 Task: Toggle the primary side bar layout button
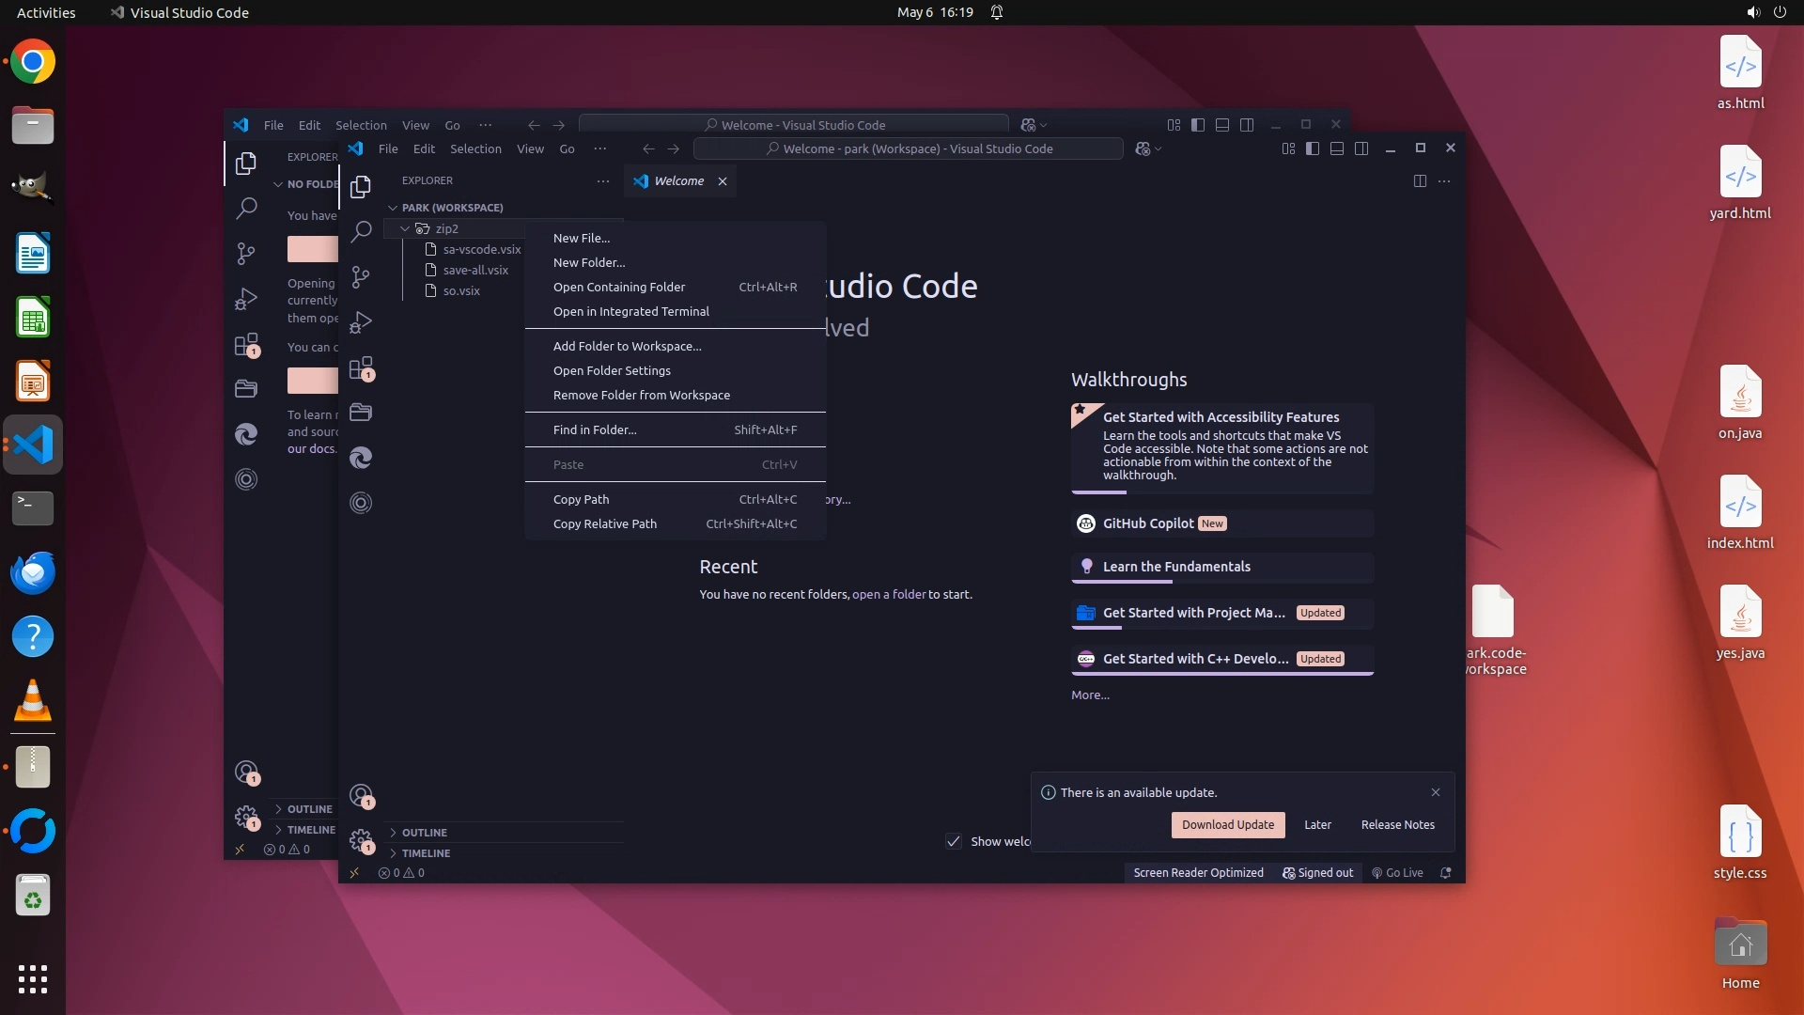coord(1313,148)
